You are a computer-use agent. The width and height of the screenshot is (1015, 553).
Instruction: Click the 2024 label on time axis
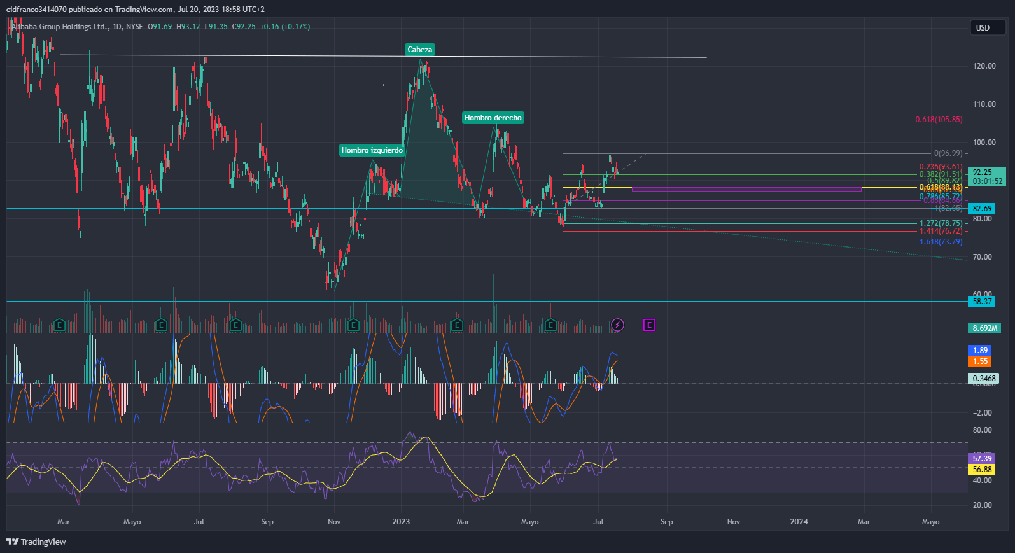799,522
